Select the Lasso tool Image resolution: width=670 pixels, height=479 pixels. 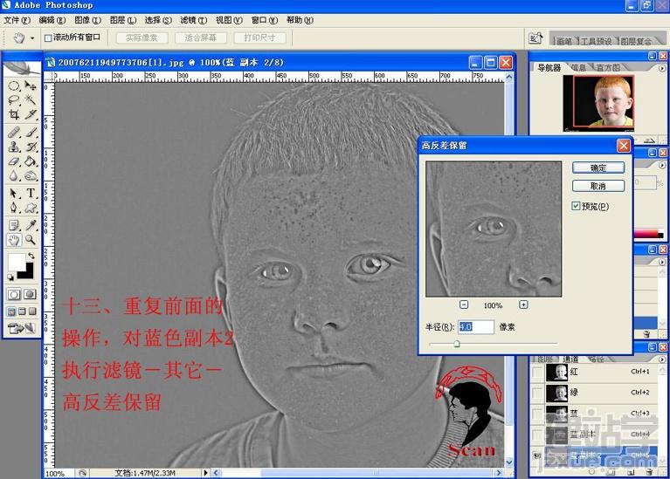point(14,100)
